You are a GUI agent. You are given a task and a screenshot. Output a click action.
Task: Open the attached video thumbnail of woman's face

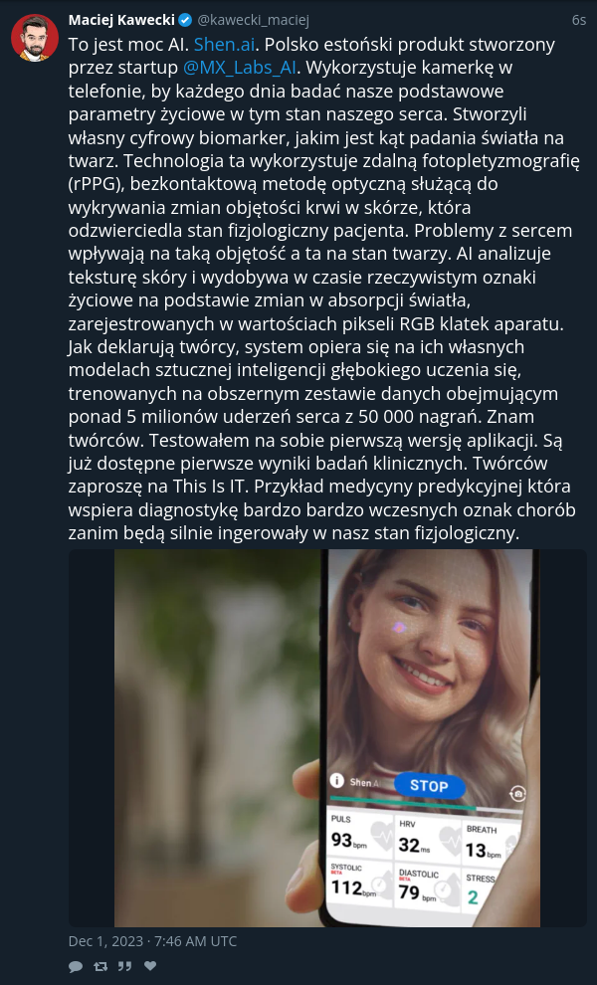pyautogui.click(x=326, y=738)
